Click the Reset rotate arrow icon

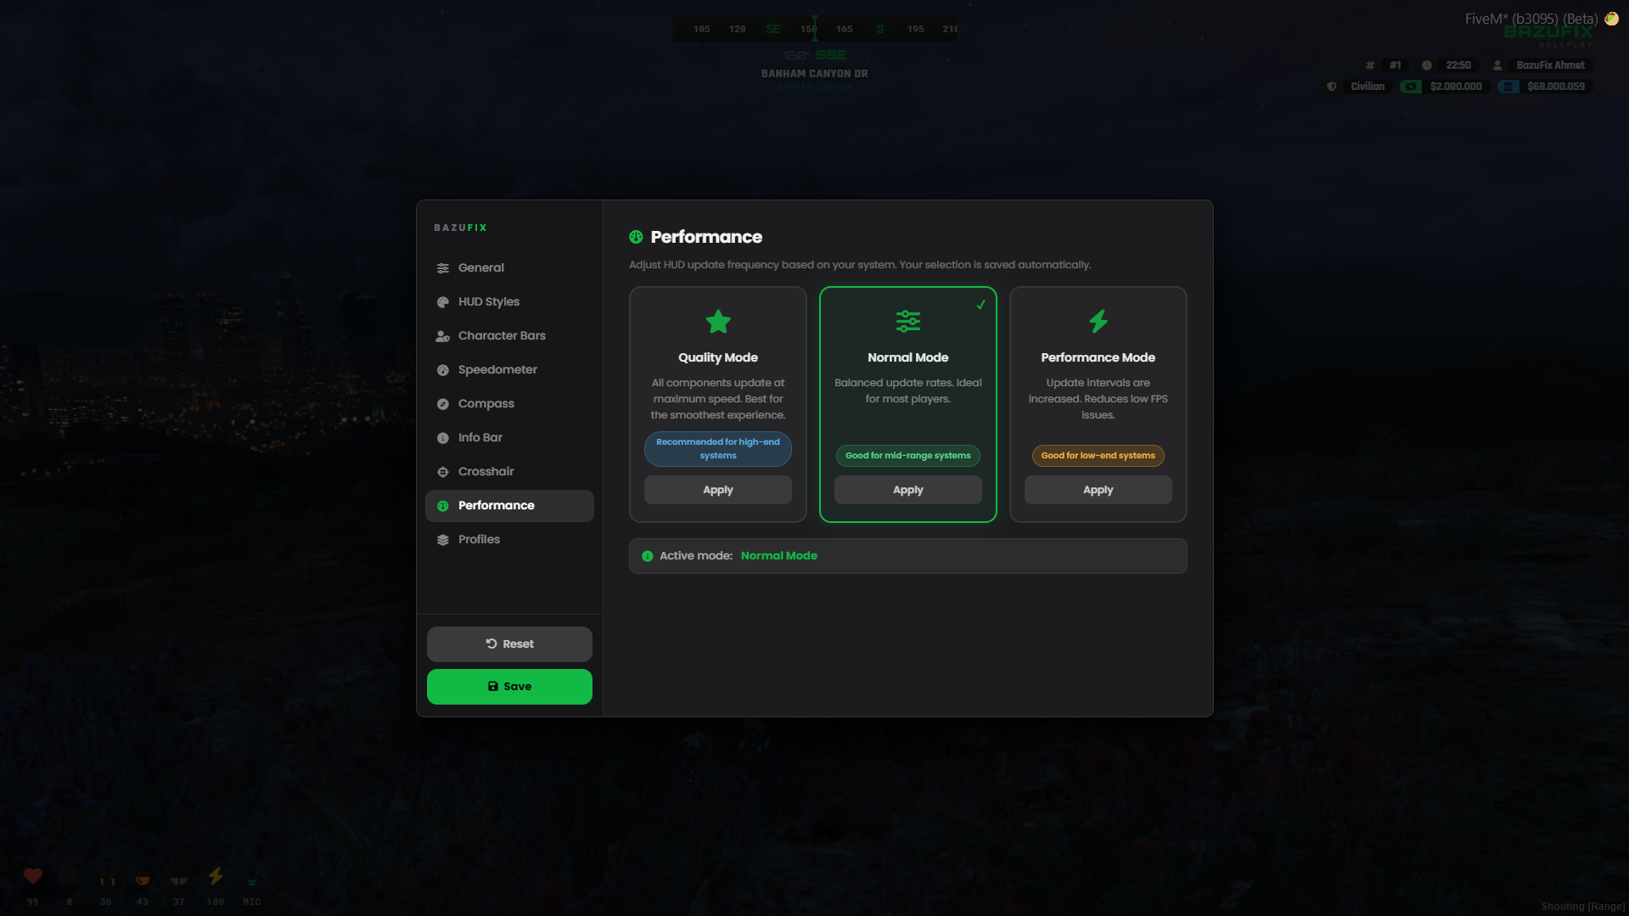492,643
